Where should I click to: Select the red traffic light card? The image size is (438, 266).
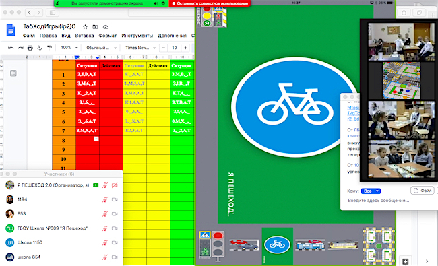tap(218, 246)
